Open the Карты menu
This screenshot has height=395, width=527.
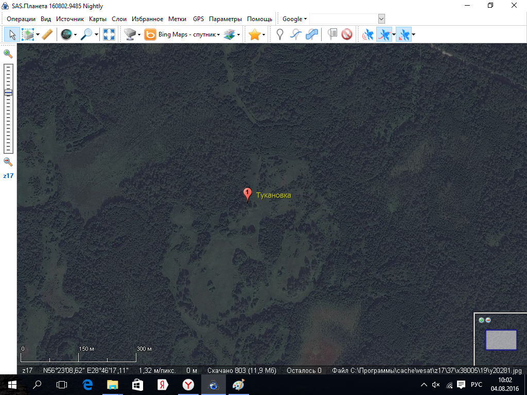(98, 19)
